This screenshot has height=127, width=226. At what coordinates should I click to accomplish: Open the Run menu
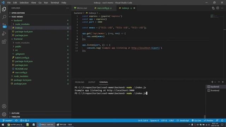click(46, 2)
